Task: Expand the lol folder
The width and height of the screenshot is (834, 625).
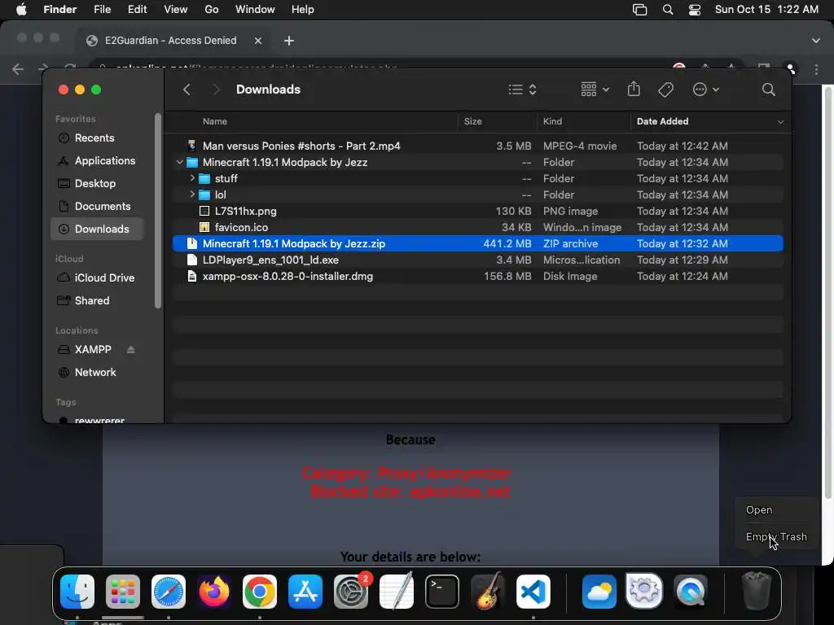Action: pyautogui.click(x=192, y=194)
